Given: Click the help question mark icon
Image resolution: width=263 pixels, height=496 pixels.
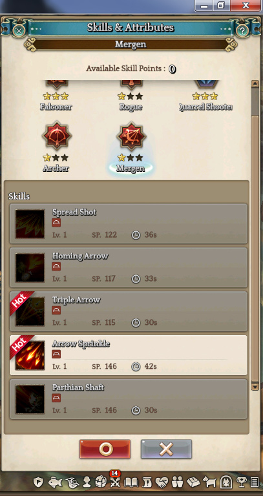Looking at the screenshot, I should 242,31.
